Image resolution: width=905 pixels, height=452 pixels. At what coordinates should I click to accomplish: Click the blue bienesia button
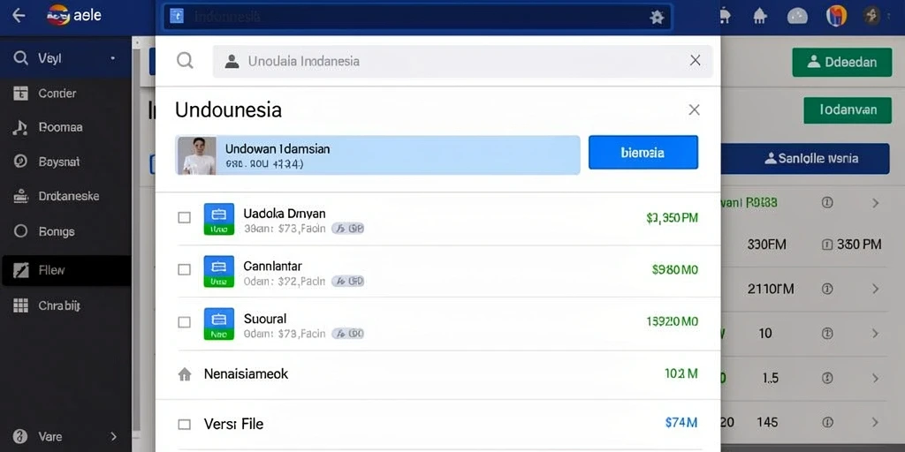pos(643,152)
